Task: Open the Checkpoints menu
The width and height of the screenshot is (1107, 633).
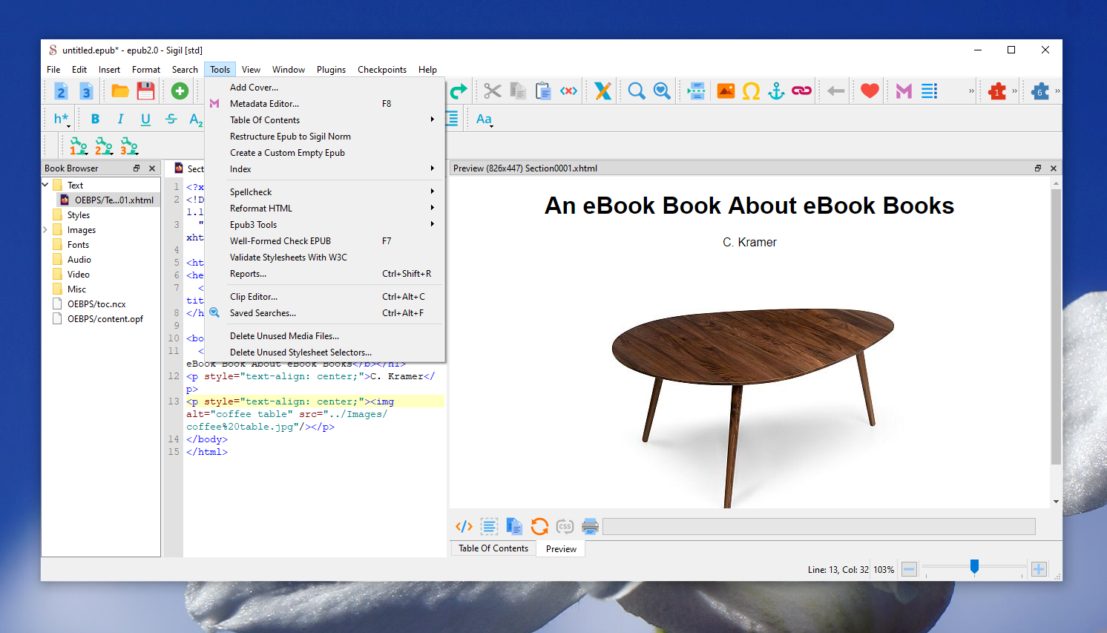Action: coord(382,70)
